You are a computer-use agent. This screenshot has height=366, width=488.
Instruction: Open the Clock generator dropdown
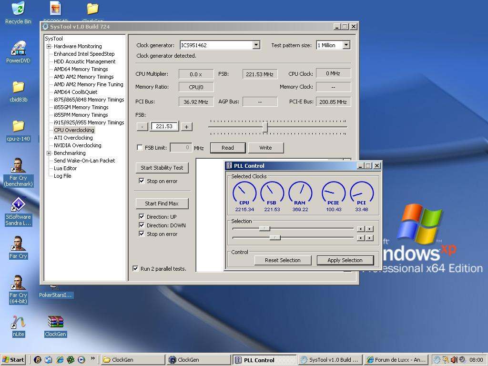(x=256, y=45)
